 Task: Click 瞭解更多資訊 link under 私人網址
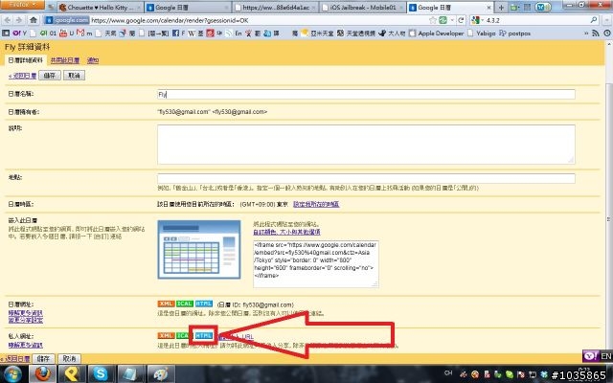[x=26, y=345]
